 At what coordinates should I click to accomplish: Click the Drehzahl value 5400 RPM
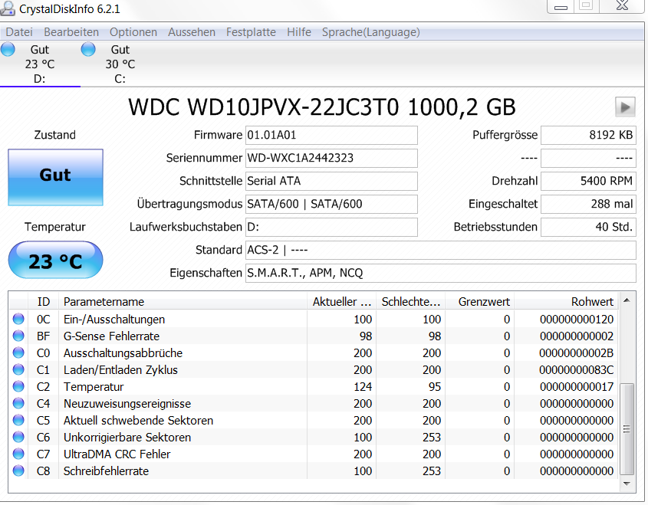click(x=588, y=181)
